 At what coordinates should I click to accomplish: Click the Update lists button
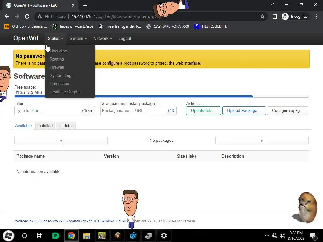(203, 111)
